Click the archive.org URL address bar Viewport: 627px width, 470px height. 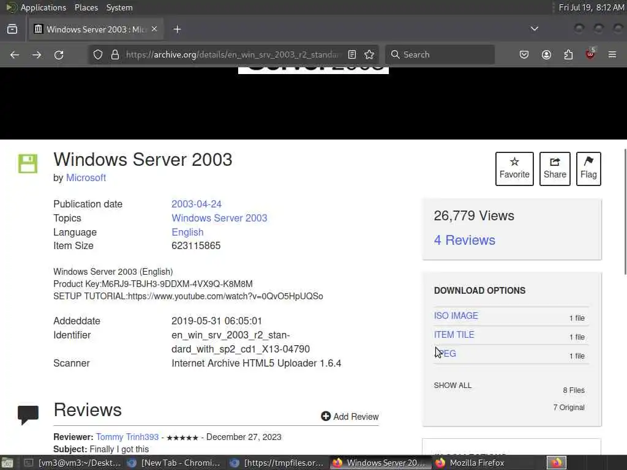232,54
